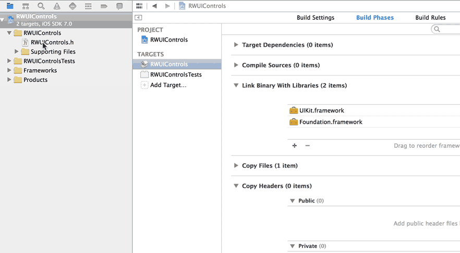
Task: Select Foundation.framework row
Action: pyautogui.click(x=374, y=122)
